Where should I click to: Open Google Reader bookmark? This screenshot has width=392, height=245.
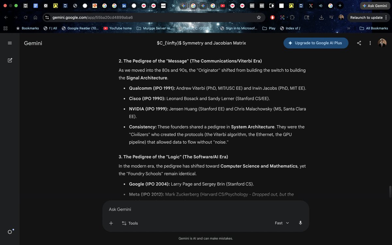80,28
